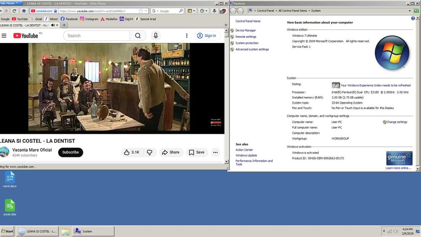The width and height of the screenshot is (421, 237).
Task: Click Change settings for computer name
Action: coord(397,122)
